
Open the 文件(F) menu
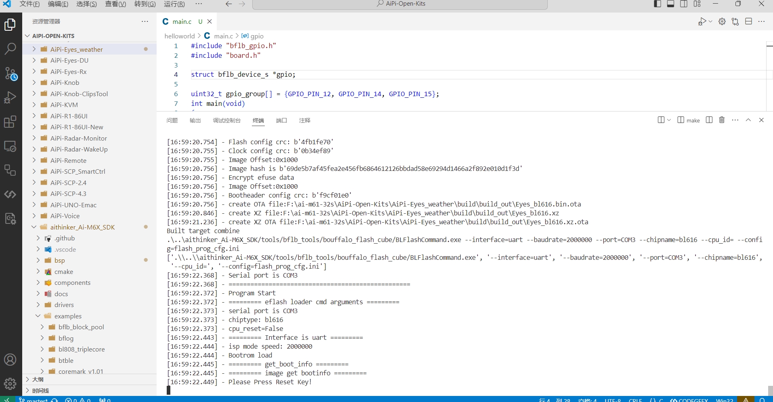point(29,4)
